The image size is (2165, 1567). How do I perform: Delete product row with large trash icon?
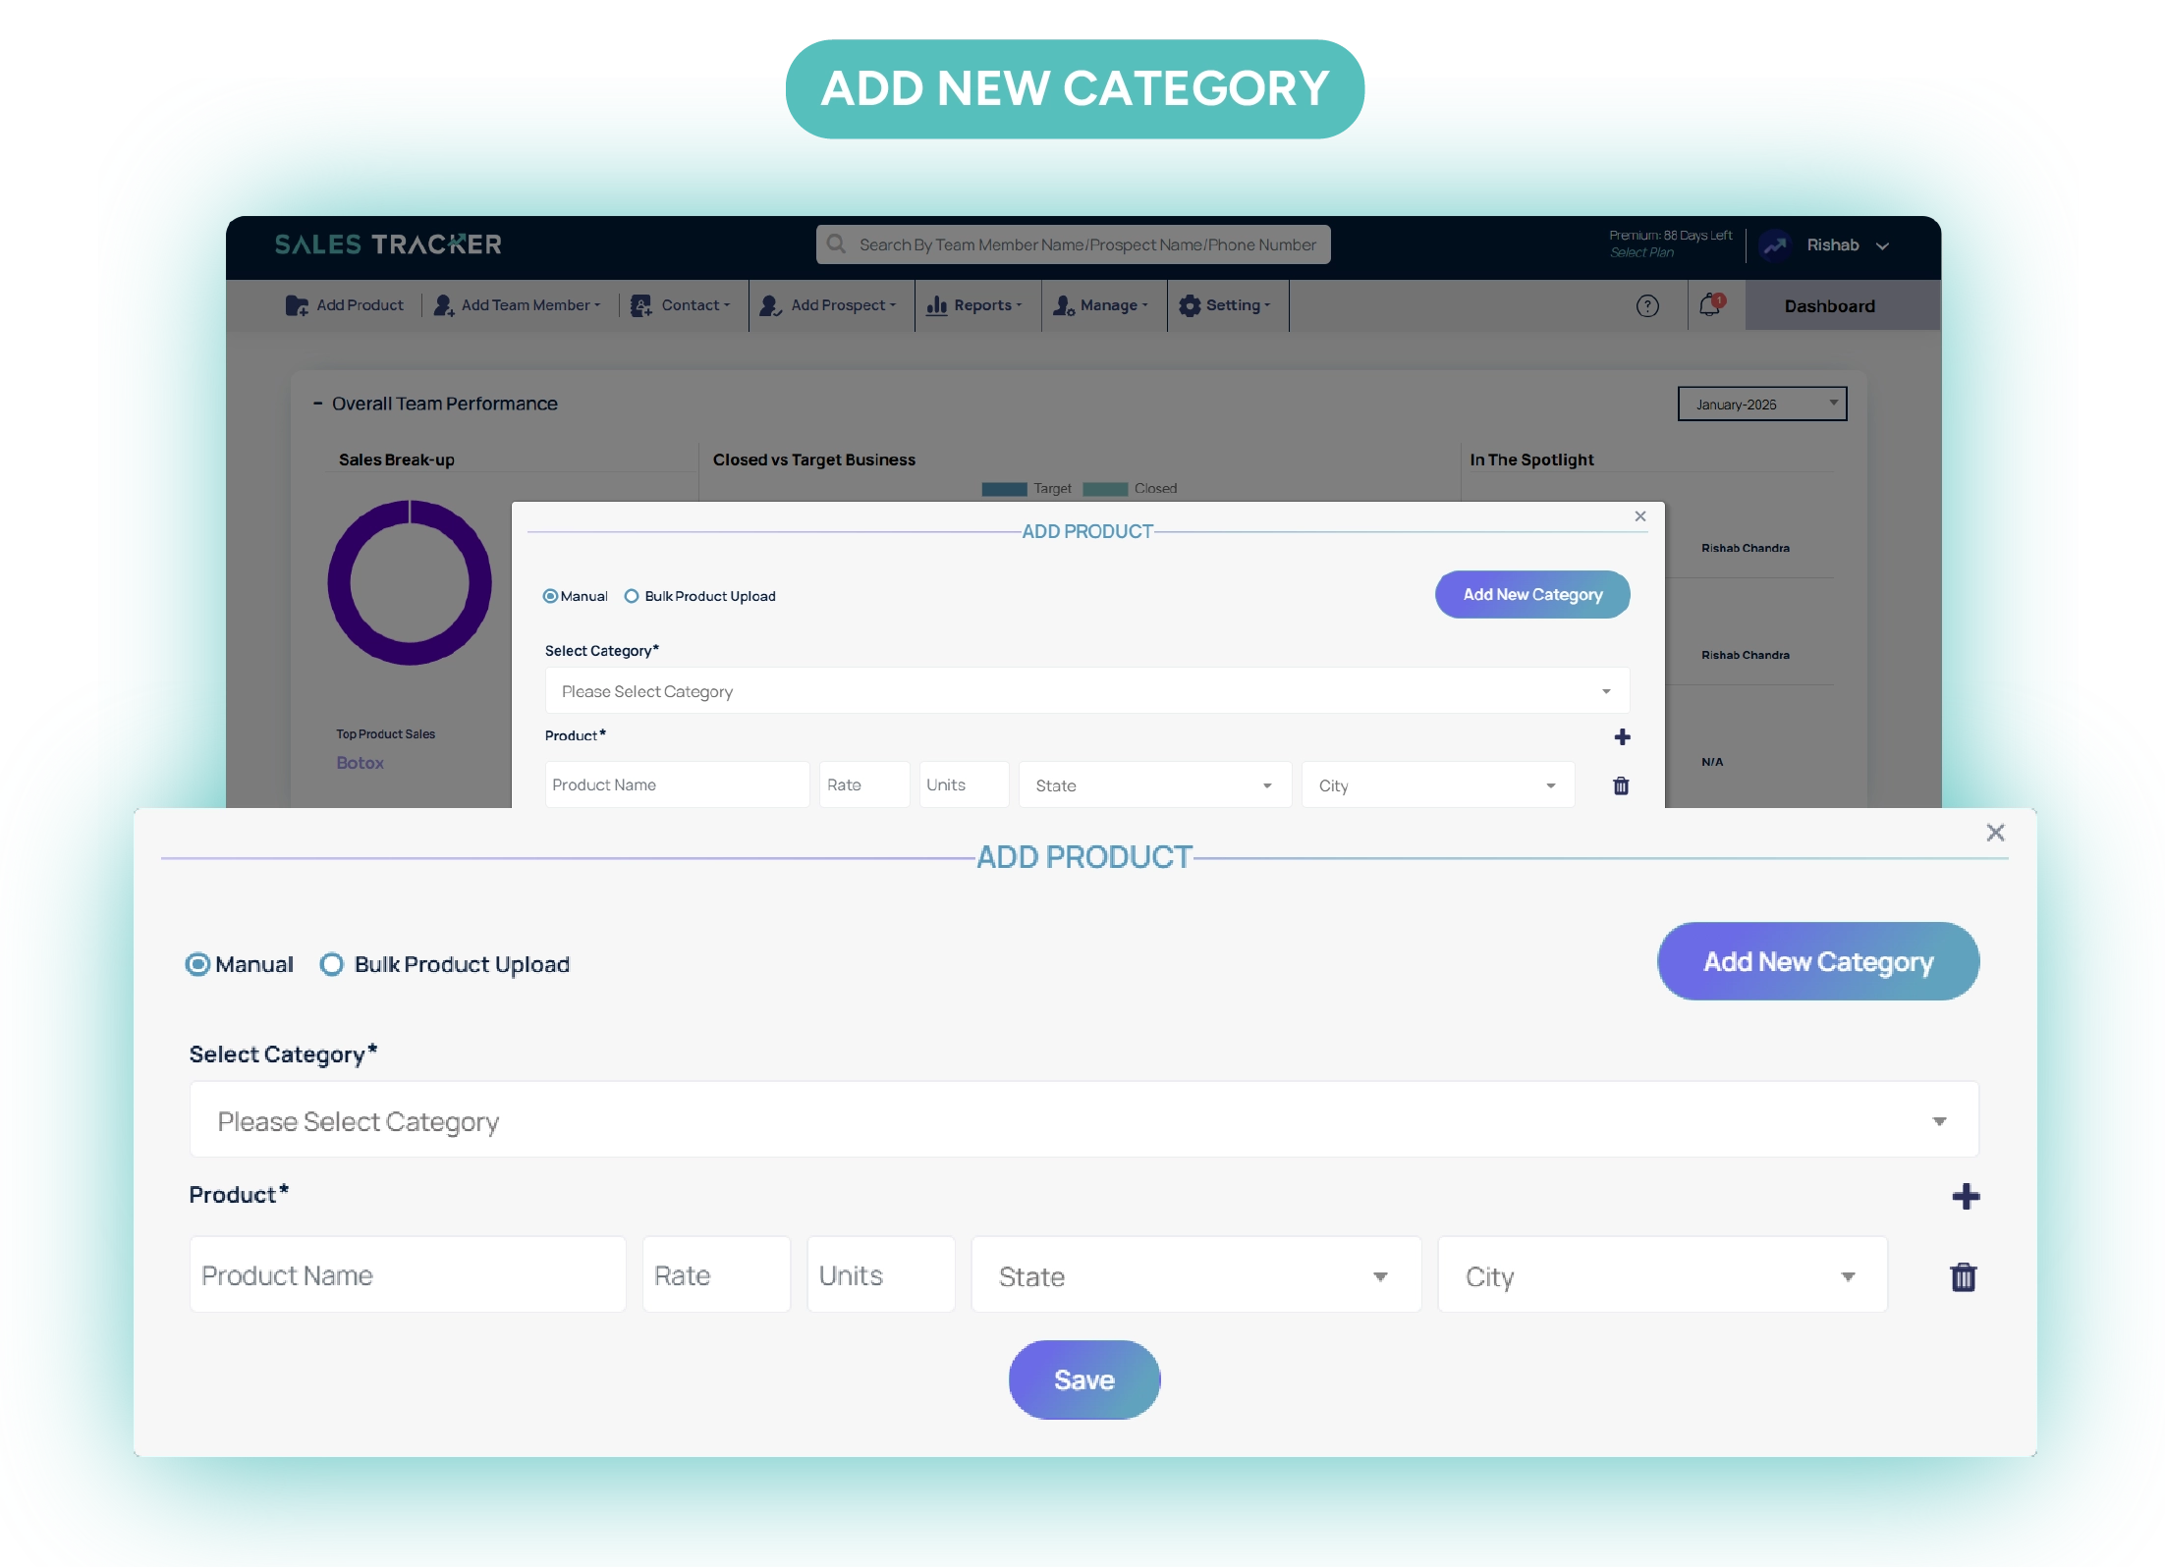(x=1963, y=1276)
